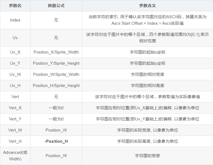
Task: Click the bold -Position_H formula
Action: [x=56, y=141]
